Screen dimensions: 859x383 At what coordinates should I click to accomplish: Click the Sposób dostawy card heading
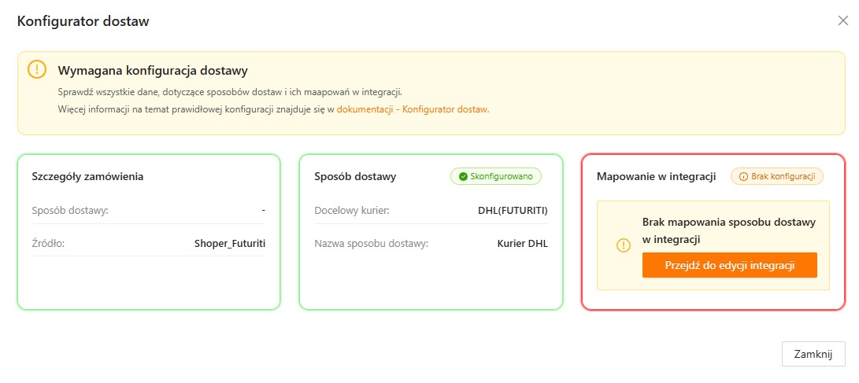pos(355,176)
